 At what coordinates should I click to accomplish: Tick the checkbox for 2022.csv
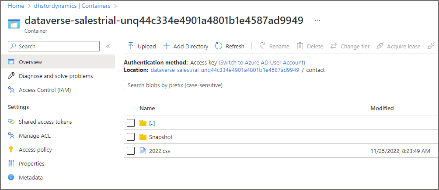coord(131,151)
